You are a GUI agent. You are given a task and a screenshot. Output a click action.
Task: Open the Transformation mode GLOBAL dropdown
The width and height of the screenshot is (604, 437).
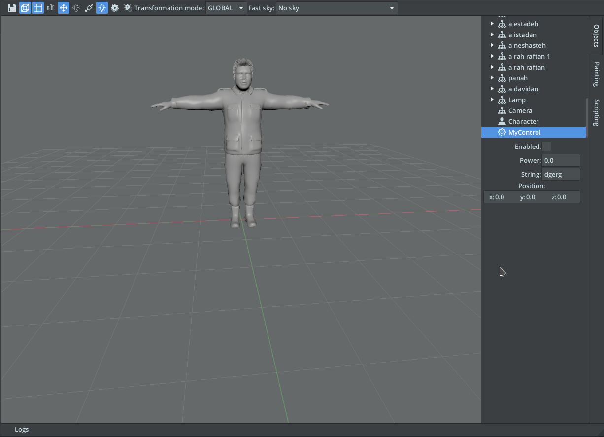pyautogui.click(x=226, y=8)
